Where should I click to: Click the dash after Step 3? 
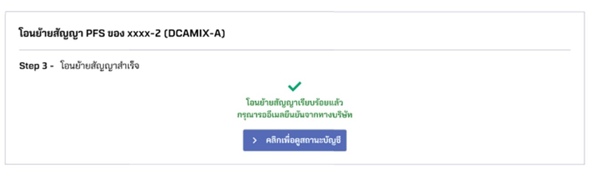coord(52,66)
